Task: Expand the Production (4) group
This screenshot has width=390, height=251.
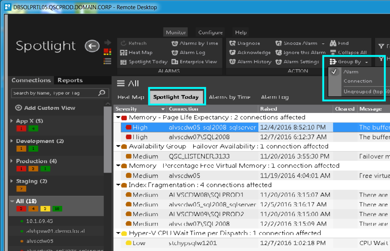Action: [x=12, y=161]
